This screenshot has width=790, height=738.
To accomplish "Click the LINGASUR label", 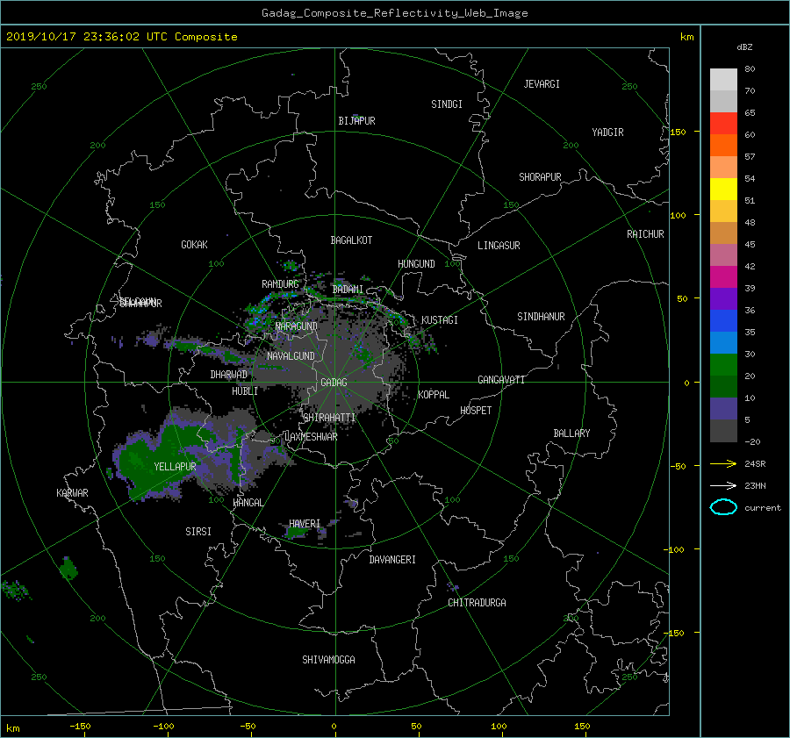I will click(x=499, y=246).
